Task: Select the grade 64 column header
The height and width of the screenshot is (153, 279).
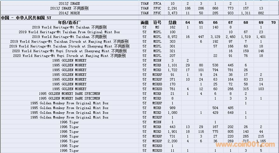Action: click(188, 23)
